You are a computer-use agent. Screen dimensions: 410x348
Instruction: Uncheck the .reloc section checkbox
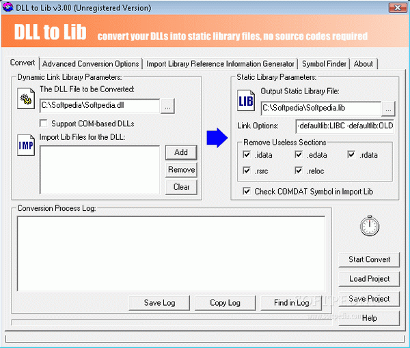299,171
